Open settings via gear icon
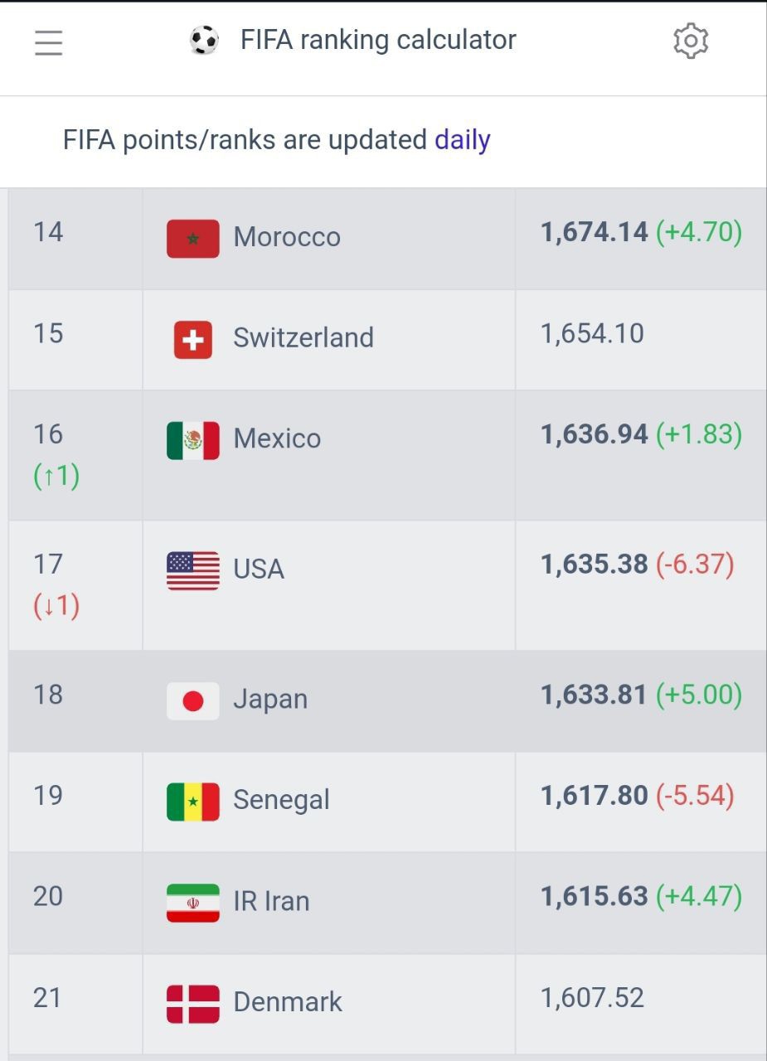The width and height of the screenshot is (767, 1061). (x=691, y=41)
